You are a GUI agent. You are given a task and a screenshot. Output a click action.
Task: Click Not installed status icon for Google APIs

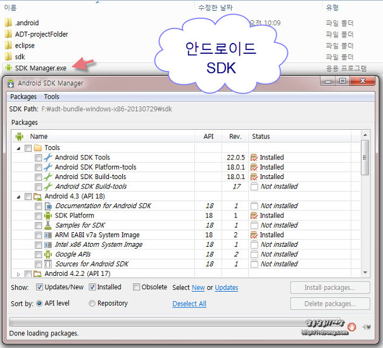click(254, 254)
